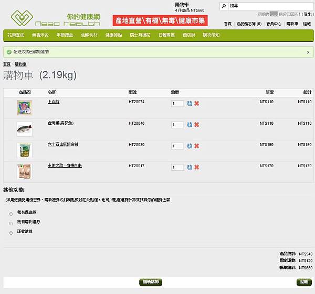Open the 商店街 navigation category
Image resolution: width=315 pixels, height=294 pixels.
(x=188, y=35)
